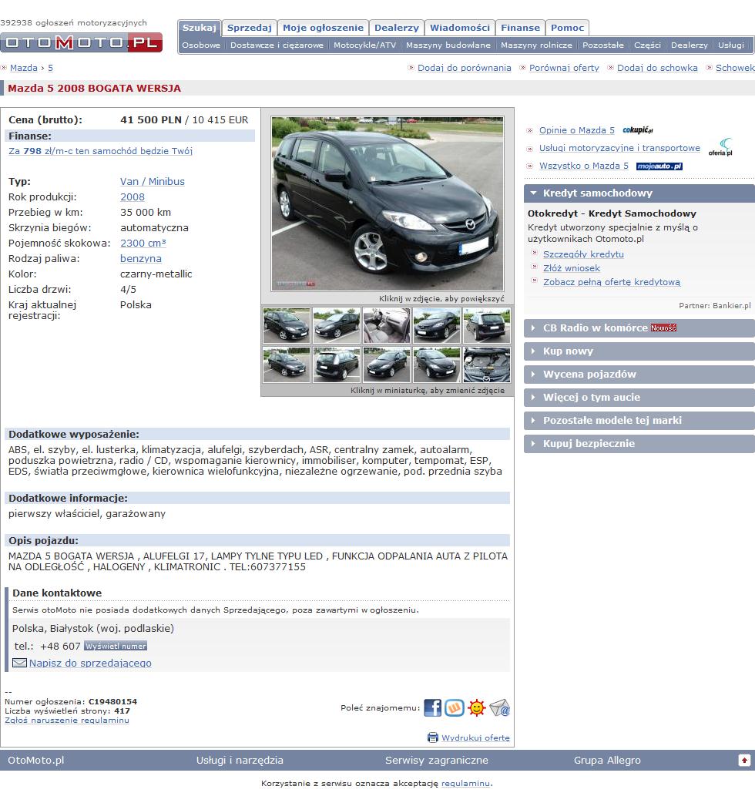Click the regulaminu link at bottom
Screen dimensions: 755x803
[x=465, y=783]
